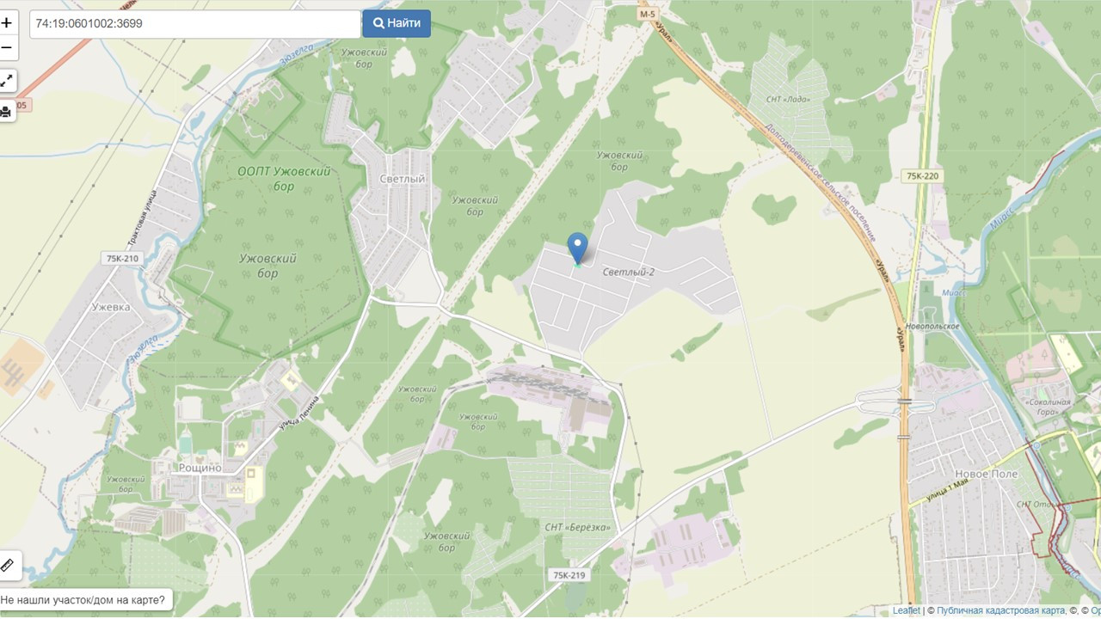Click the M-5 highway shield
This screenshot has height=619, width=1101.
pos(647,15)
